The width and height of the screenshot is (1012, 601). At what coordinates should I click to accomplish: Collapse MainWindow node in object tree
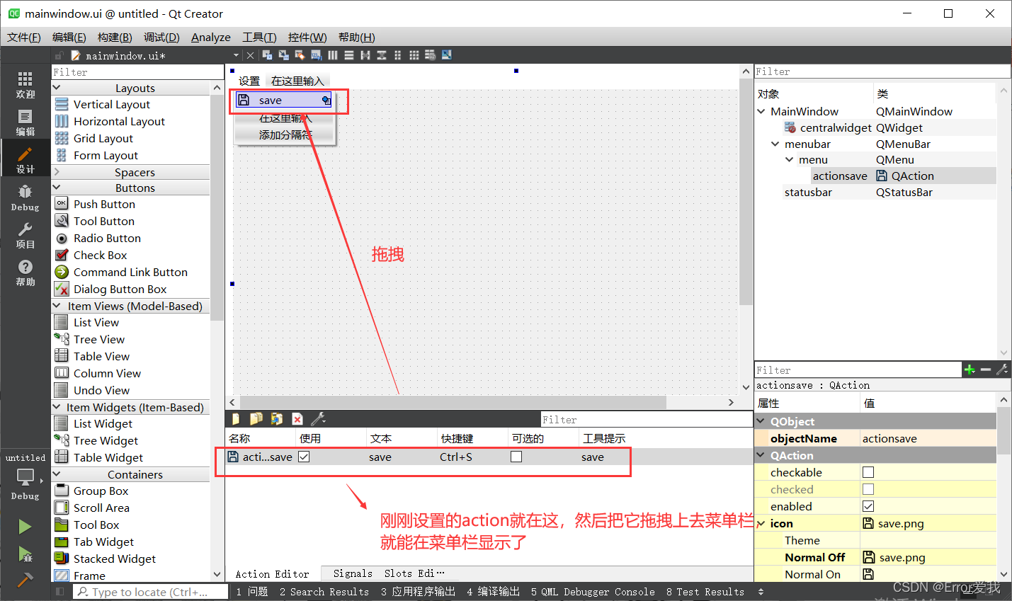coord(761,111)
